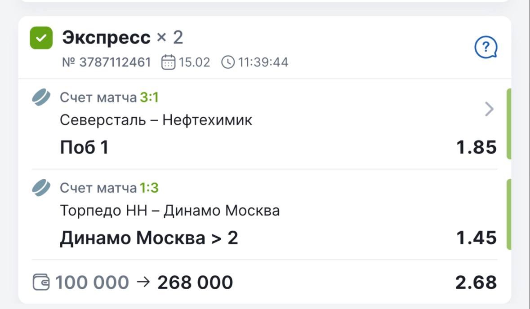Image resolution: width=530 pixels, height=309 pixels.
Task: Click the total odds 2.68
Action: (476, 283)
